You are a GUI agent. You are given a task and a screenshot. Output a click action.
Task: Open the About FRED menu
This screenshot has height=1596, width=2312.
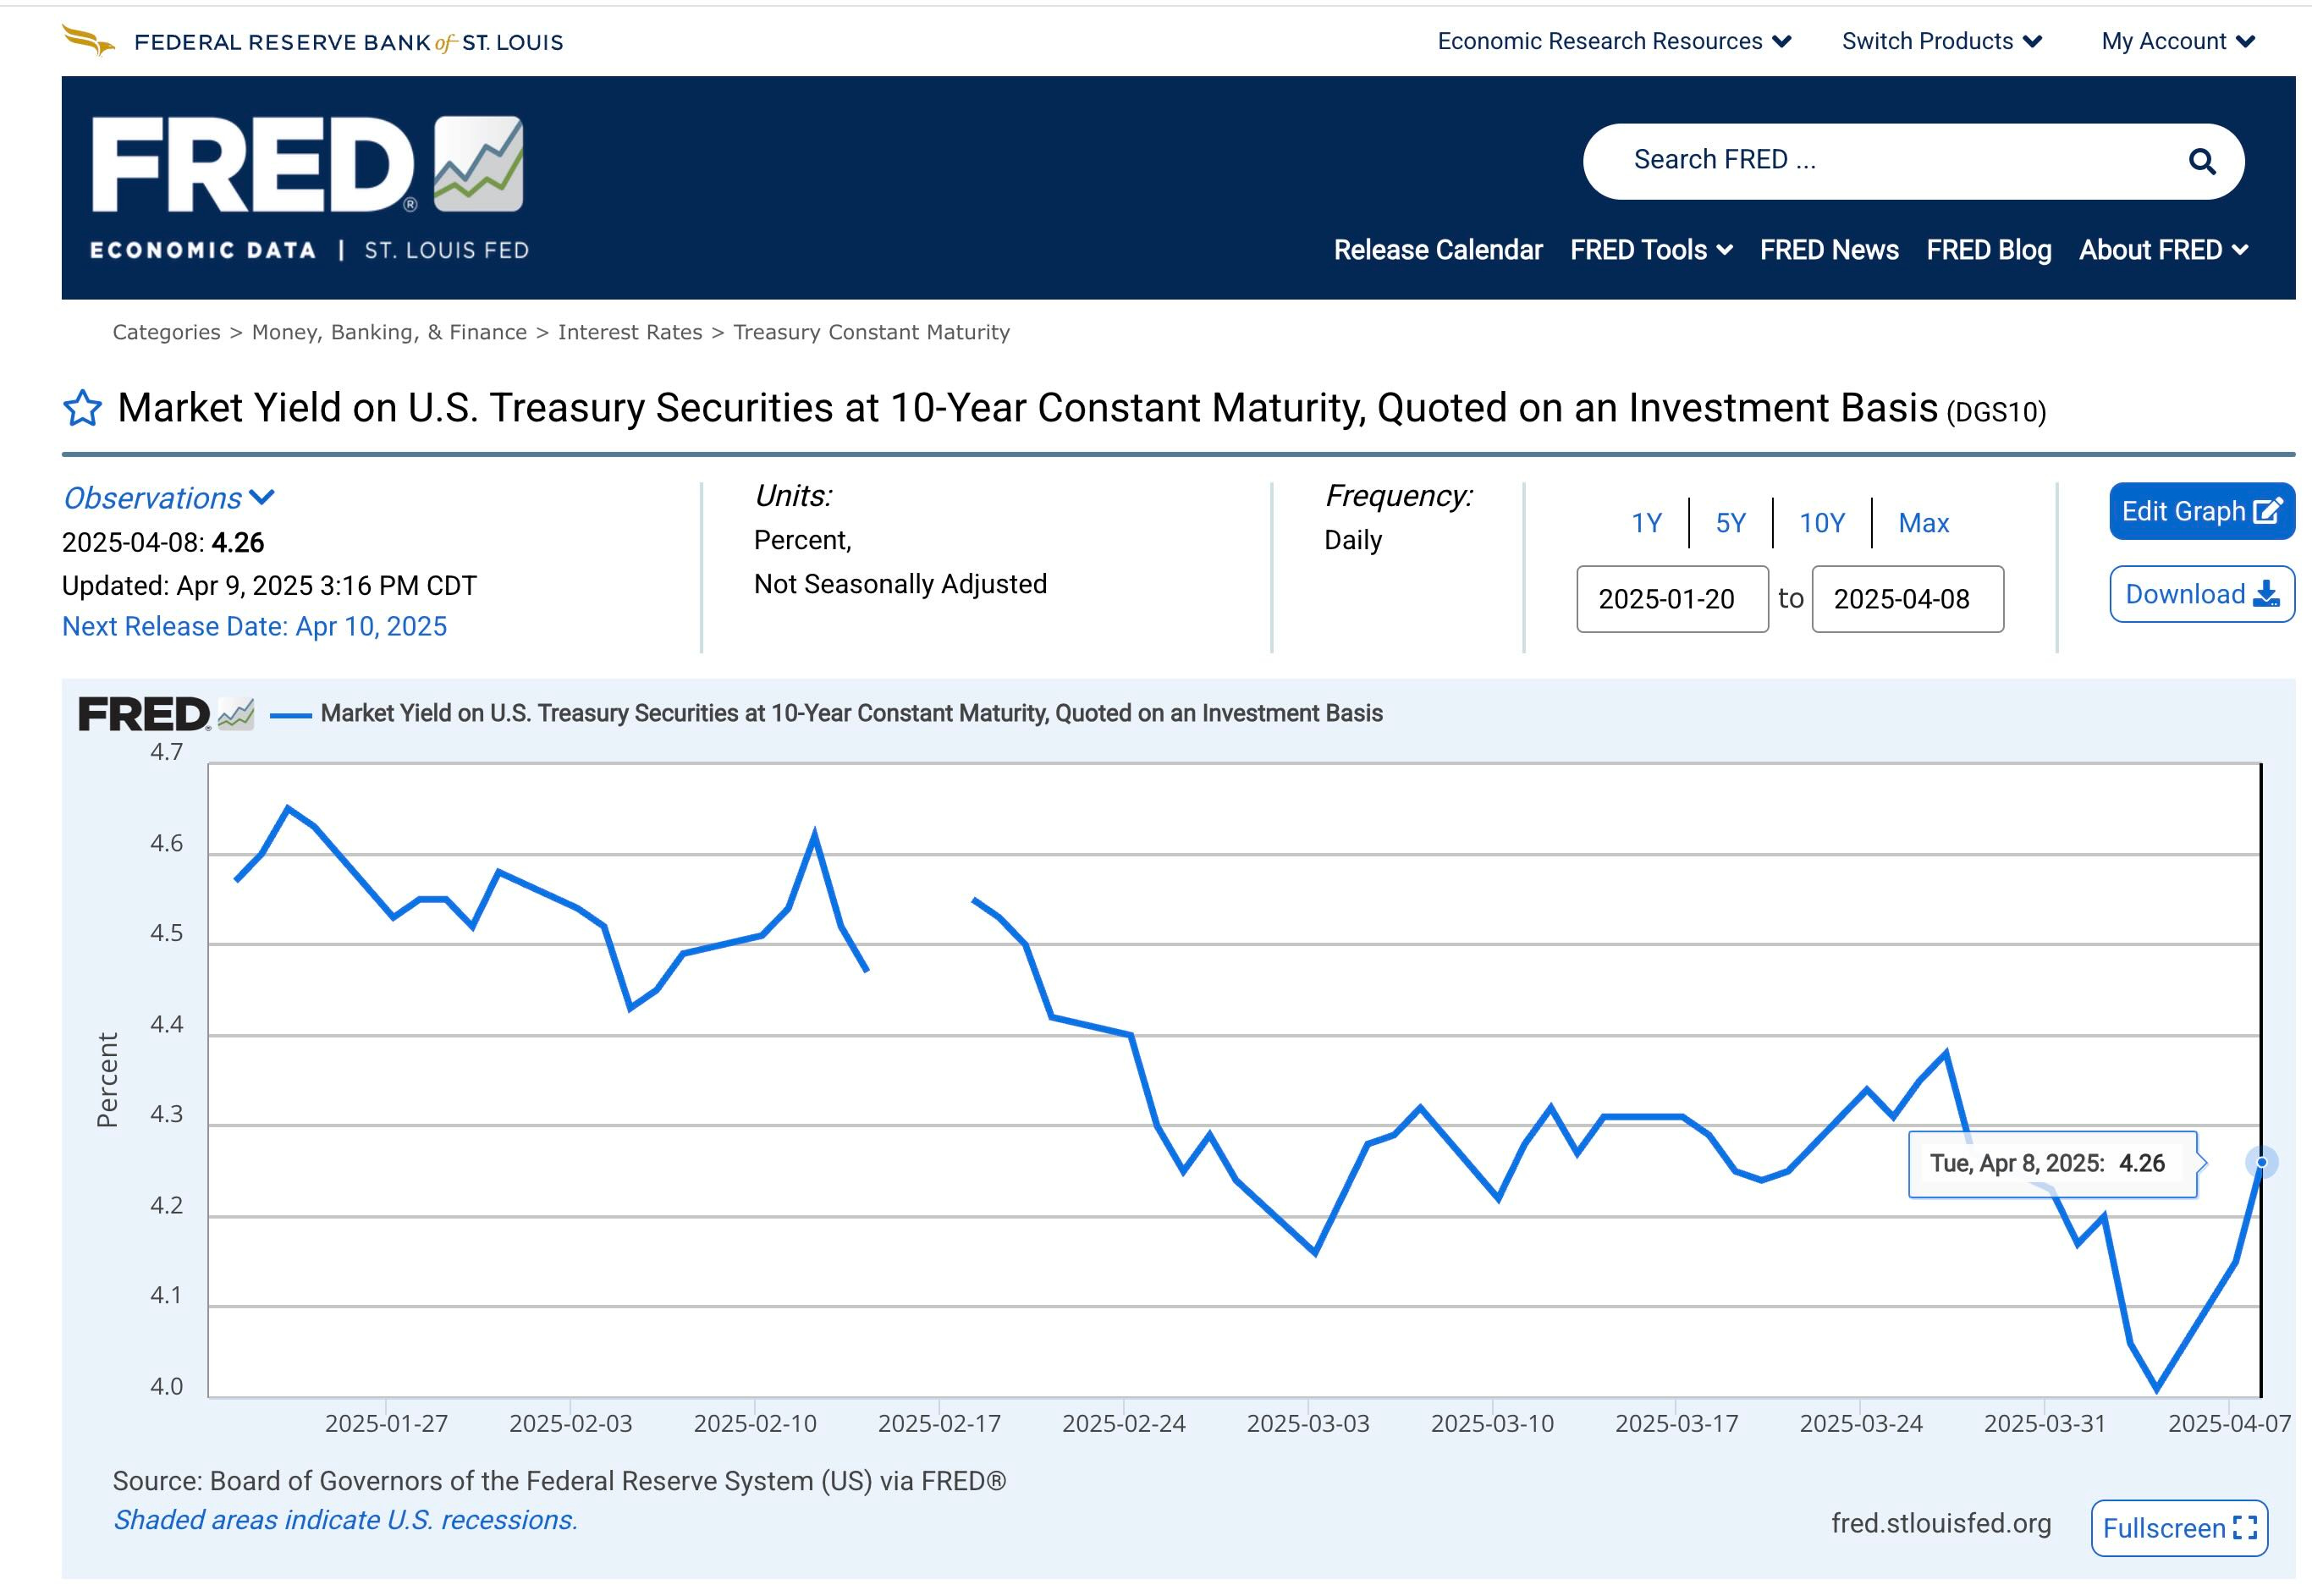point(2162,250)
